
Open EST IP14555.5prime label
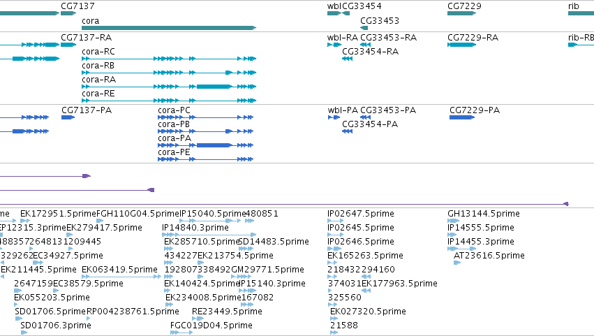click(481, 228)
